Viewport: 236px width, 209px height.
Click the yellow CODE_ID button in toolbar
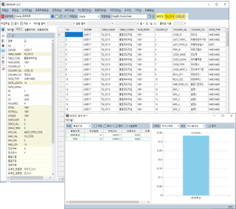180,16
